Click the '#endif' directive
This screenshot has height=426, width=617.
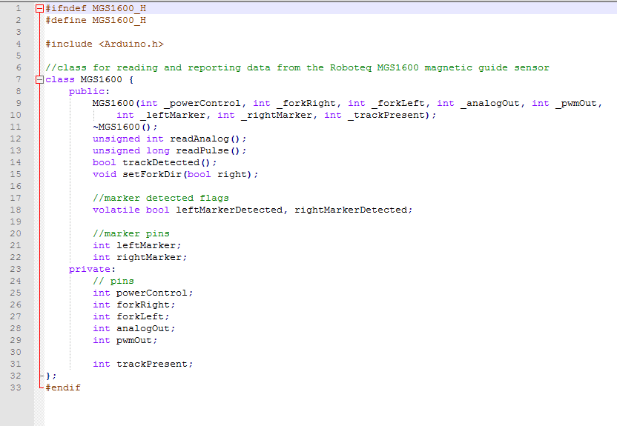[63, 387]
